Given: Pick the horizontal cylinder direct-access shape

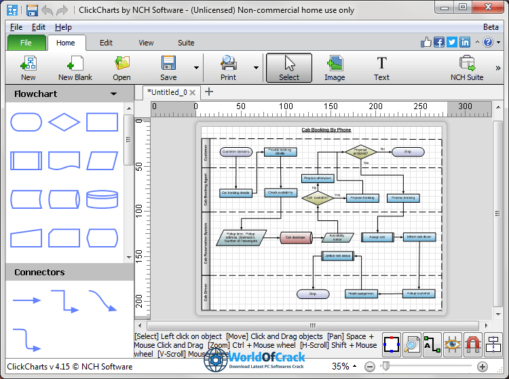Looking at the screenshot, I should [64, 199].
